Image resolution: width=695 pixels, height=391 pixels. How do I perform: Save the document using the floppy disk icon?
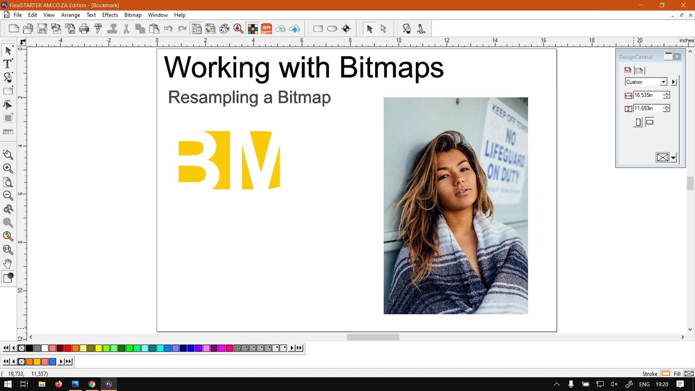[x=42, y=29]
